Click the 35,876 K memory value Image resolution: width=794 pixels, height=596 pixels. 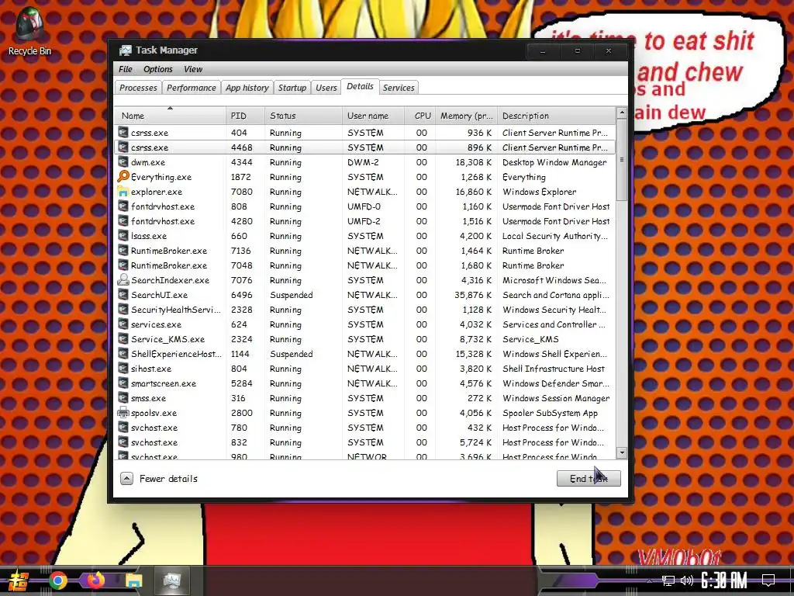click(473, 295)
